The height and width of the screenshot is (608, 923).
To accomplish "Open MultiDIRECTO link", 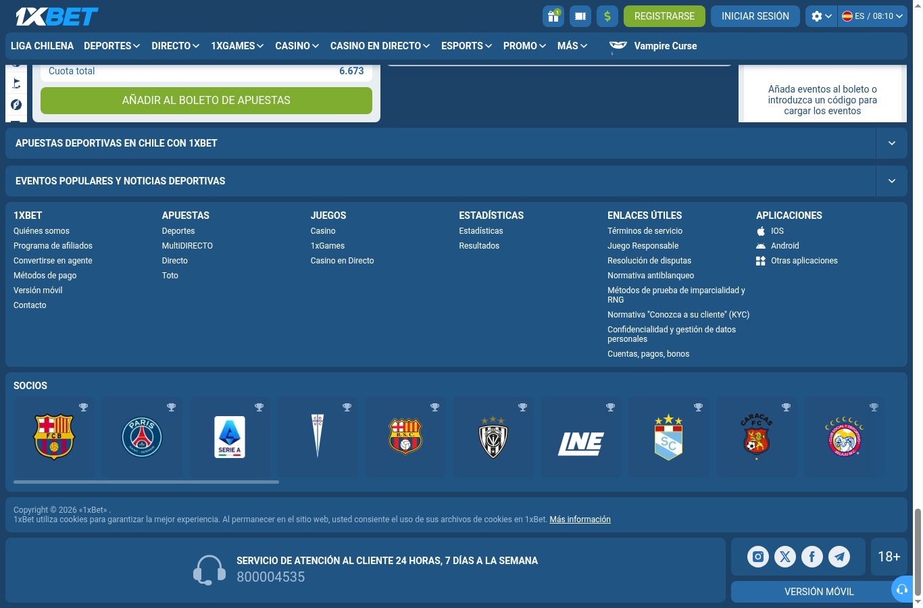I will (x=187, y=246).
